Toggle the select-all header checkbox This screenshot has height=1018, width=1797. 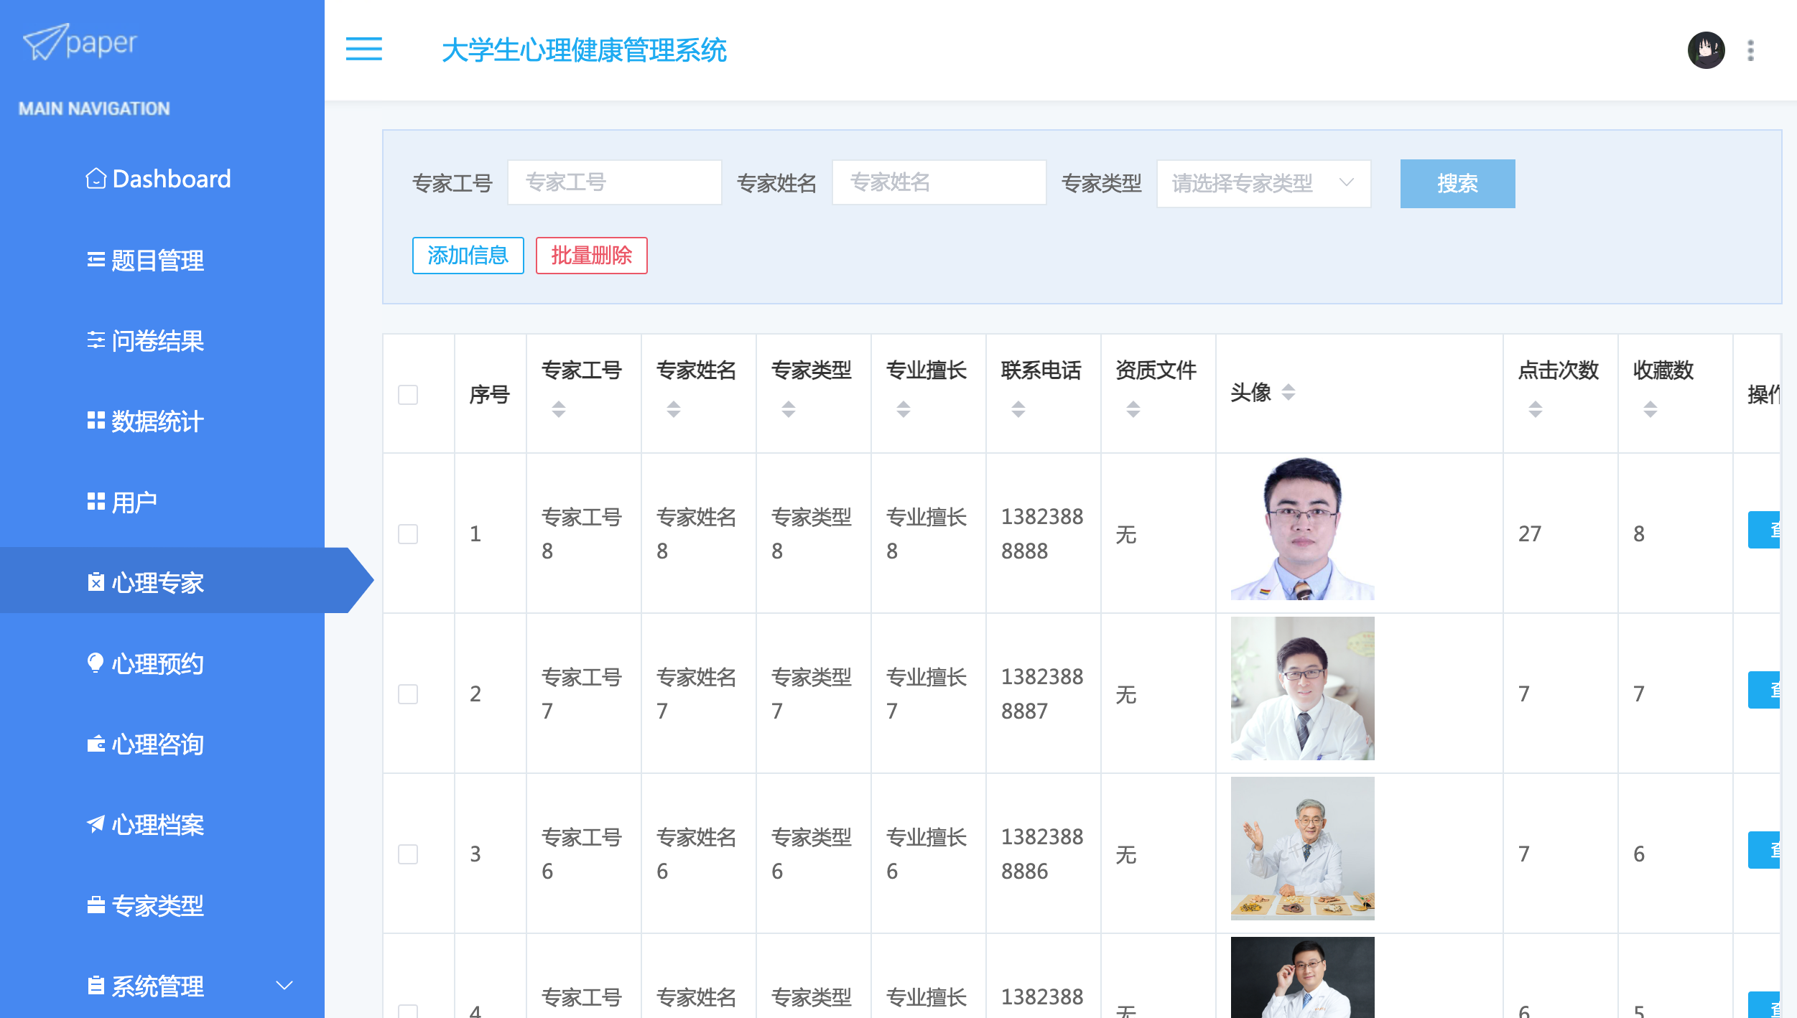coord(408,394)
